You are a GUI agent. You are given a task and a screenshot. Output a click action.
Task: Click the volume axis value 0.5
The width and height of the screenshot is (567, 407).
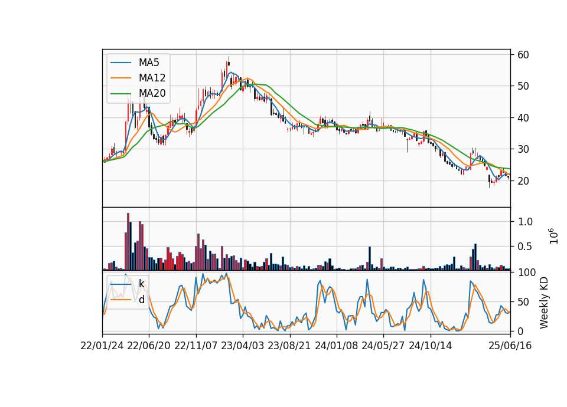526,247
